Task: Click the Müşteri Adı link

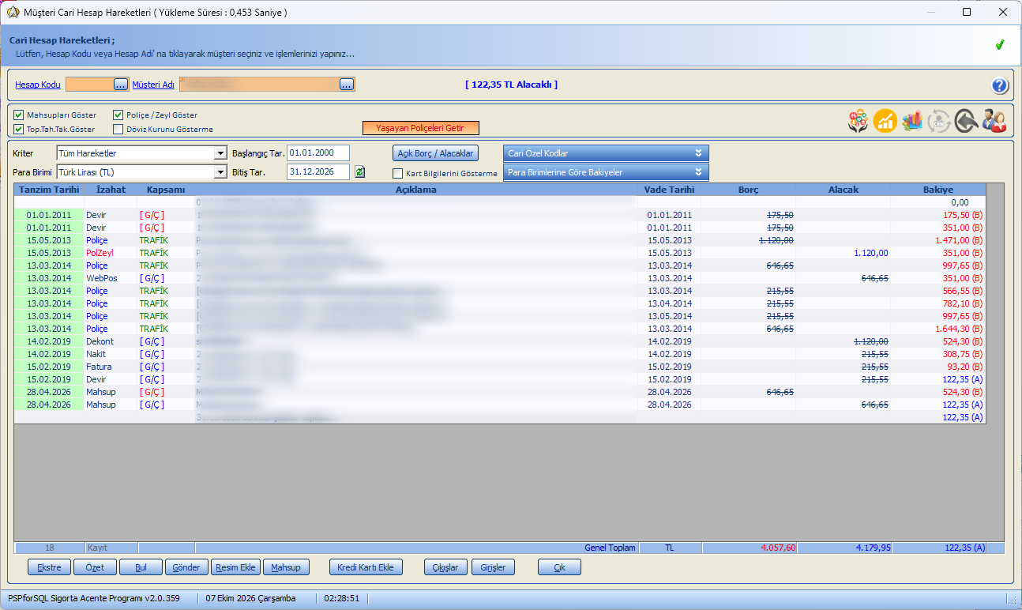Action: tap(153, 85)
